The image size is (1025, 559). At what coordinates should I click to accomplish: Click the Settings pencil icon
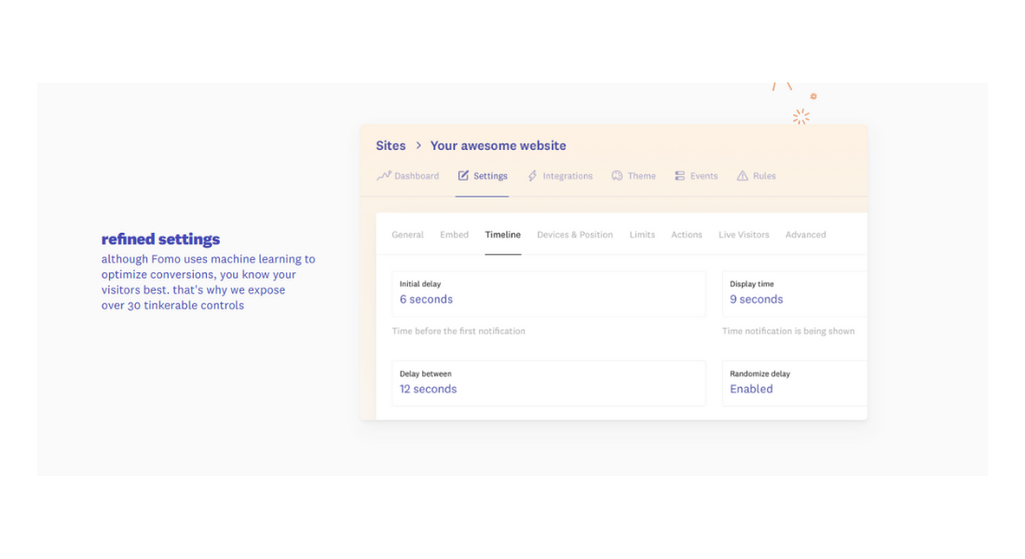(462, 175)
